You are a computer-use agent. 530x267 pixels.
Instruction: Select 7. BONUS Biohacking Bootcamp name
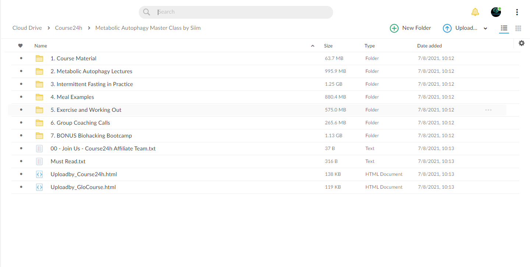point(91,136)
